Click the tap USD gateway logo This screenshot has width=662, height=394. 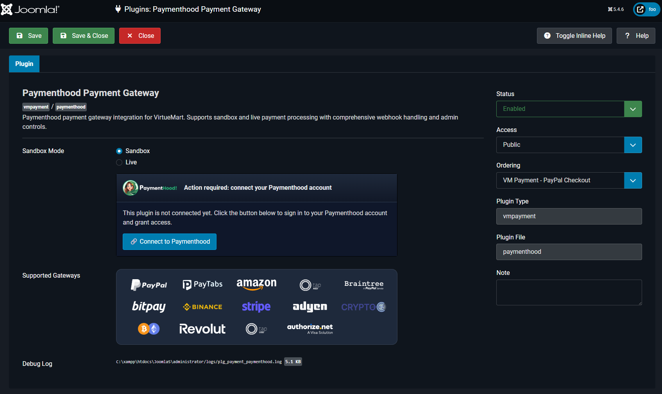pos(256,329)
